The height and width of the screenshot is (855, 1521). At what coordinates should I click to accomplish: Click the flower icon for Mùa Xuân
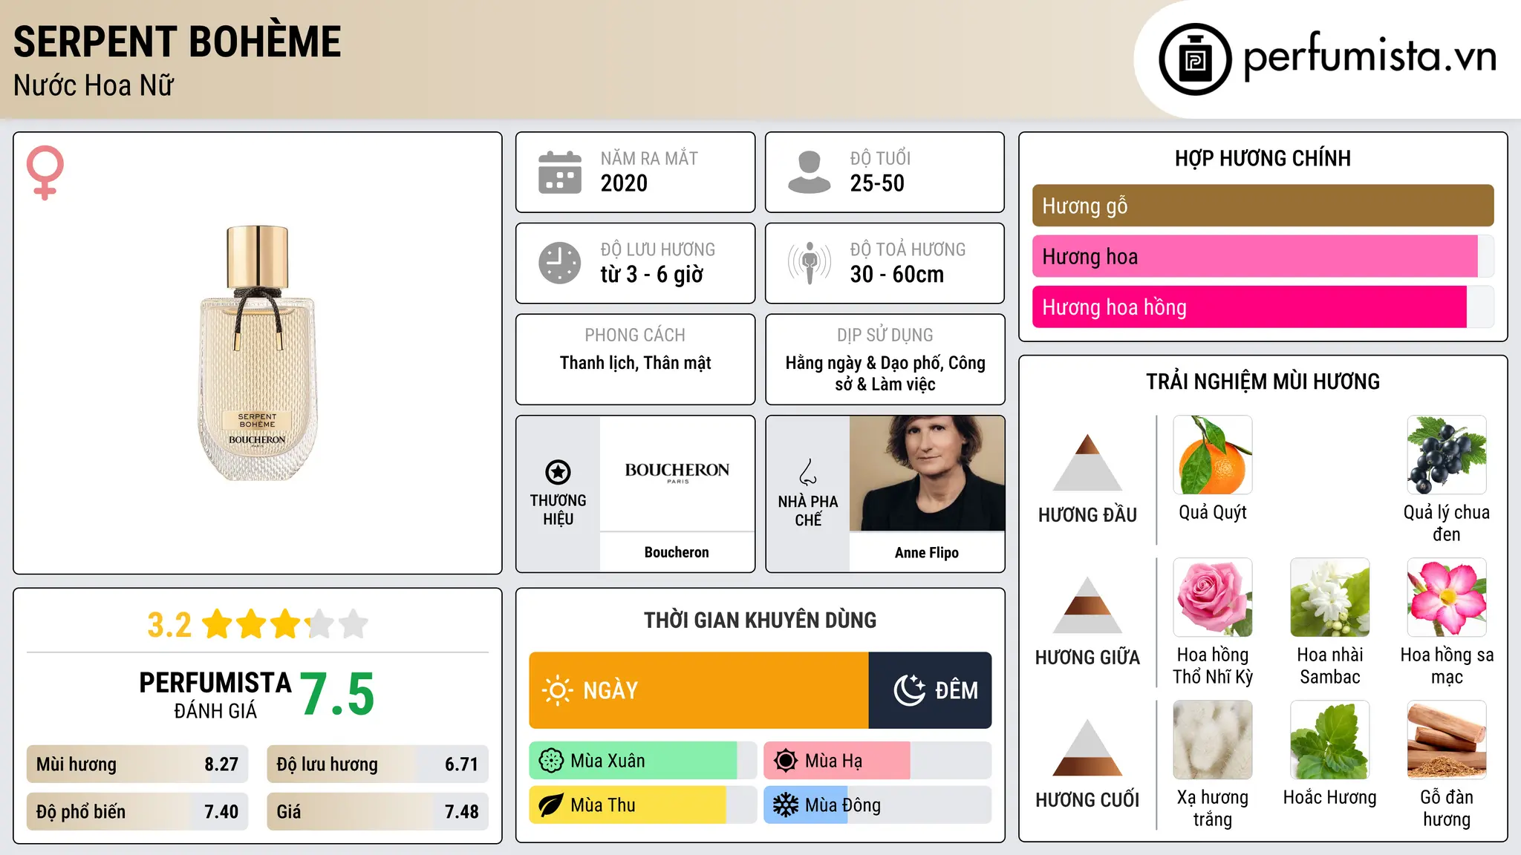pos(551,761)
